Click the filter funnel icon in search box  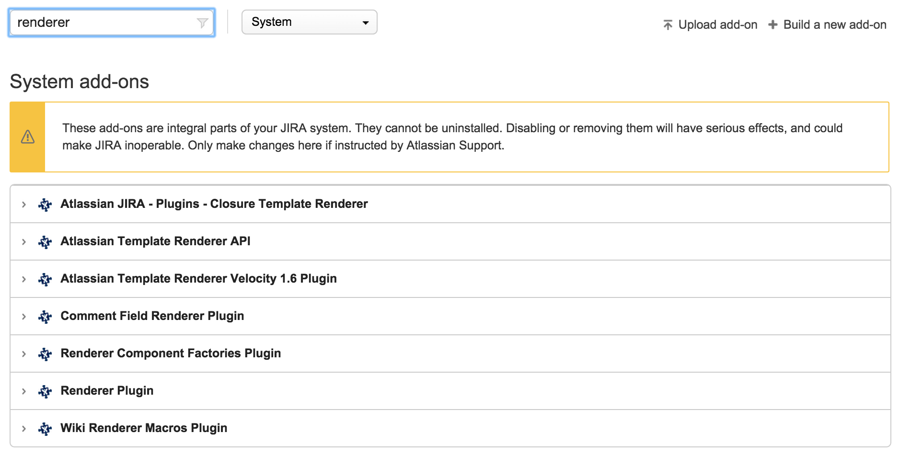202,23
